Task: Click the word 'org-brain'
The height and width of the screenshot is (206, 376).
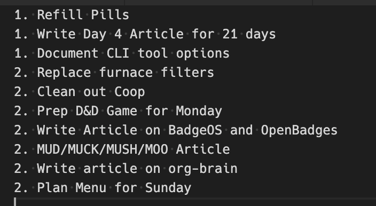Action: pyautogui.click(x=202, y=169)
